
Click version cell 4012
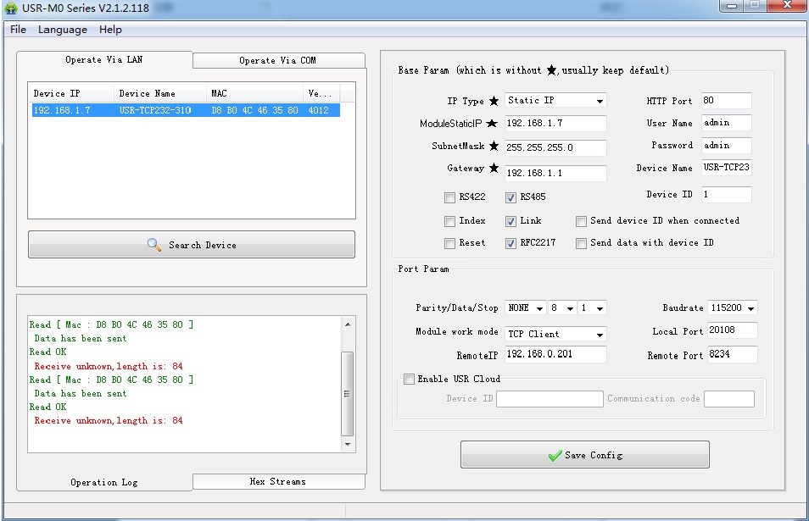tap(318, 110)
